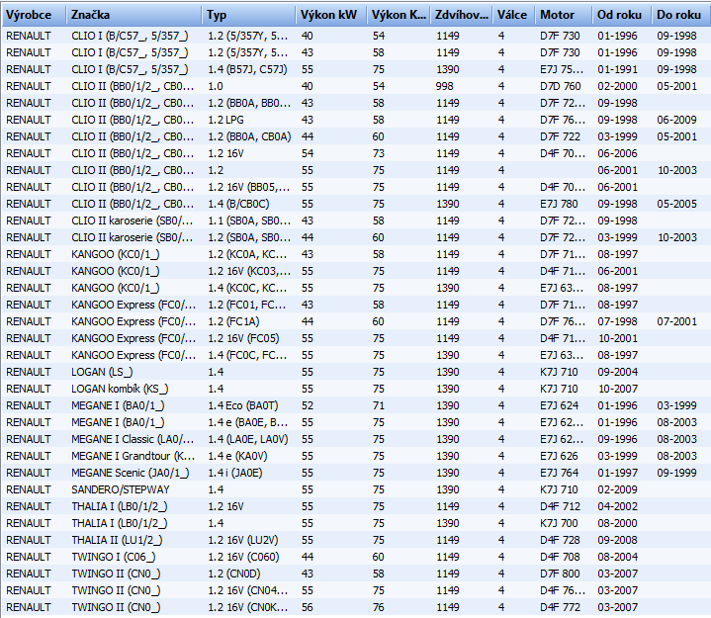Click the 07-2001 end year cell
This screenshot has width=711, height=618.
[x=677, y=321]
